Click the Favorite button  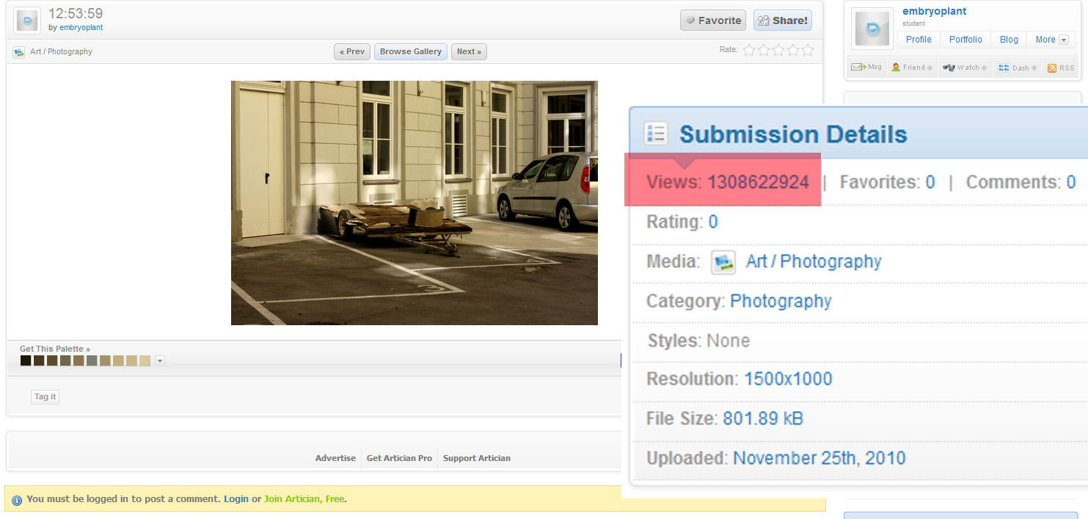(x=712, y=21)
